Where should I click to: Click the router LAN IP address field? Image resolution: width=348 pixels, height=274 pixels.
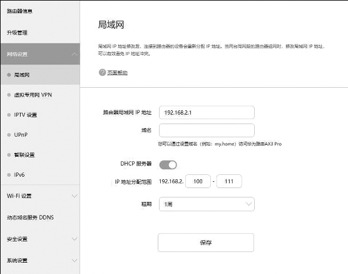pyautogui.click(x=207, y=112)
